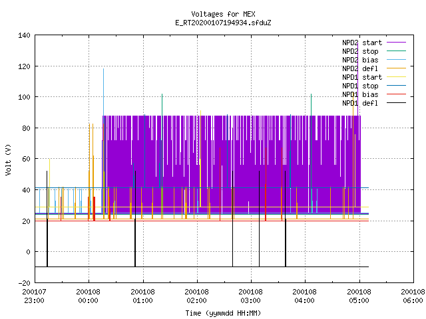Click the y-axis tick label 40
Viewport: 426px width, 319px height.
(26, 190)
